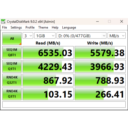Expand the D: drive selection dropdown
128x128 pixels.
tap(82, 36)
